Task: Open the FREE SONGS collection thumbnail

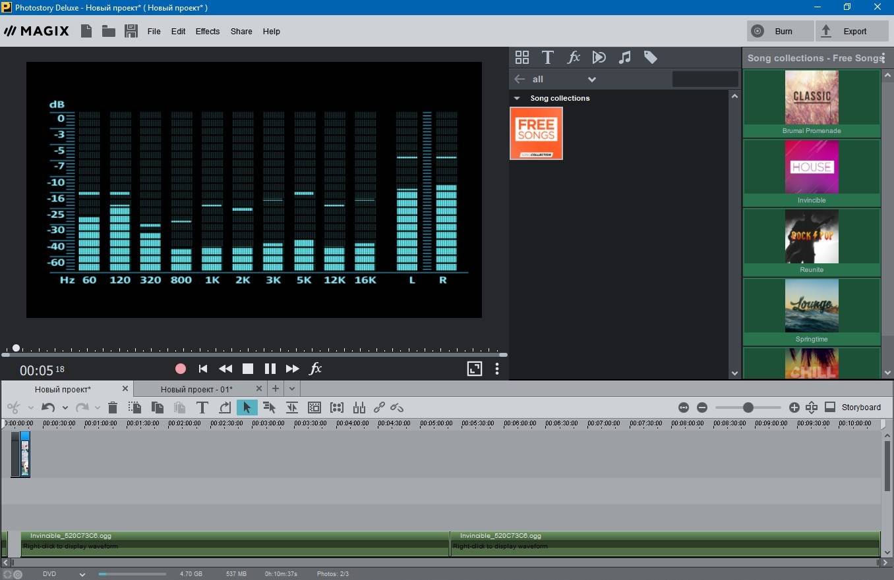Action: [536, 133]
